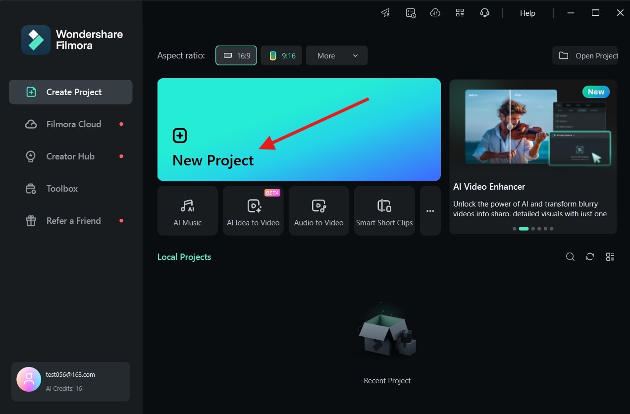Viewport: 630px width, 414px height.
Task: Open Refer a Friend
Action: 70,220
